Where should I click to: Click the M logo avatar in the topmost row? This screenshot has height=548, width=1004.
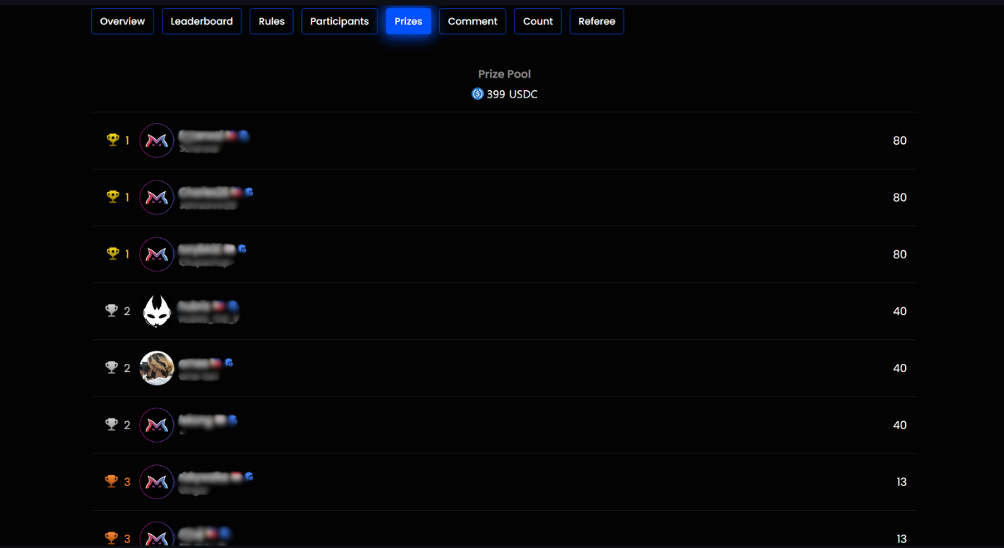click(156, 140)
